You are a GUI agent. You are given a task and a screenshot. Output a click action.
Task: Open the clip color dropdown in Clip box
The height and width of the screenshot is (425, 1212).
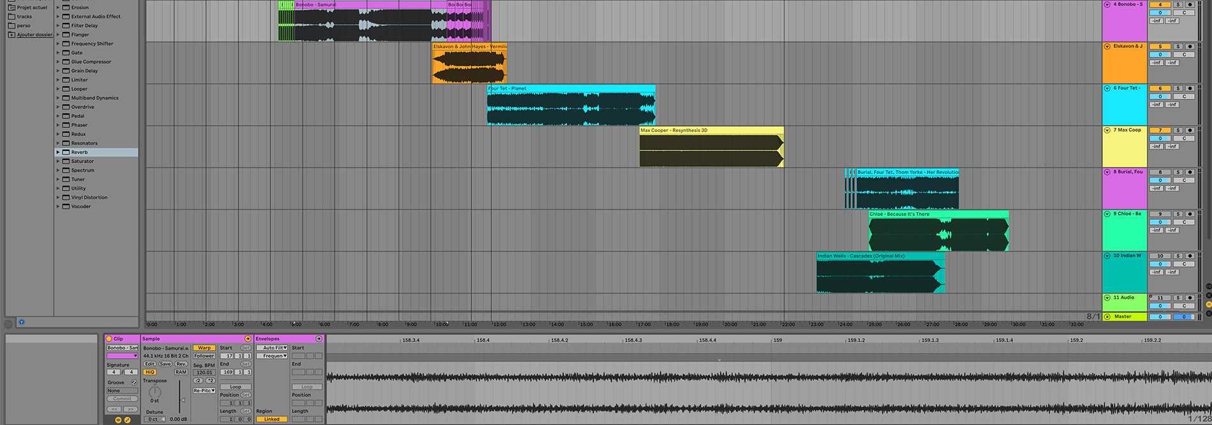pyautogui.click(x=122, y=356)
